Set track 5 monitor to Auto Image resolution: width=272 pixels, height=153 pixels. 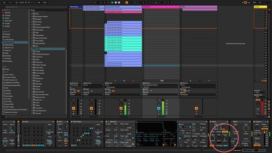[x=185, y=91]
